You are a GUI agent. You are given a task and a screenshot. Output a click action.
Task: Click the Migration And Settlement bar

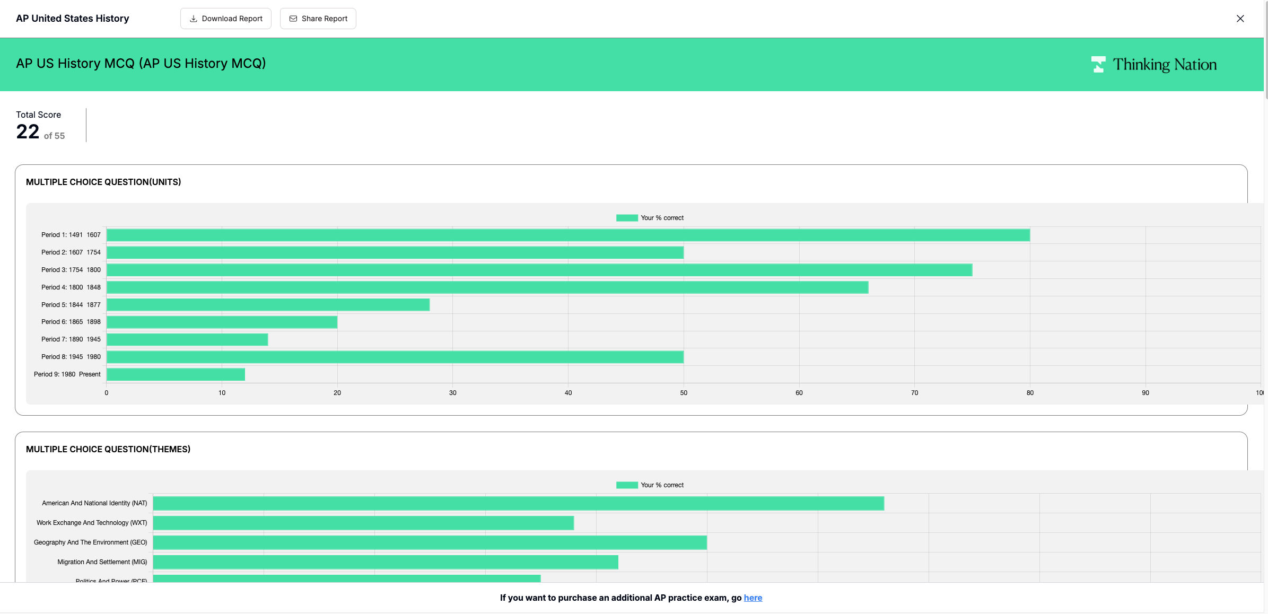tap(386, 562)
